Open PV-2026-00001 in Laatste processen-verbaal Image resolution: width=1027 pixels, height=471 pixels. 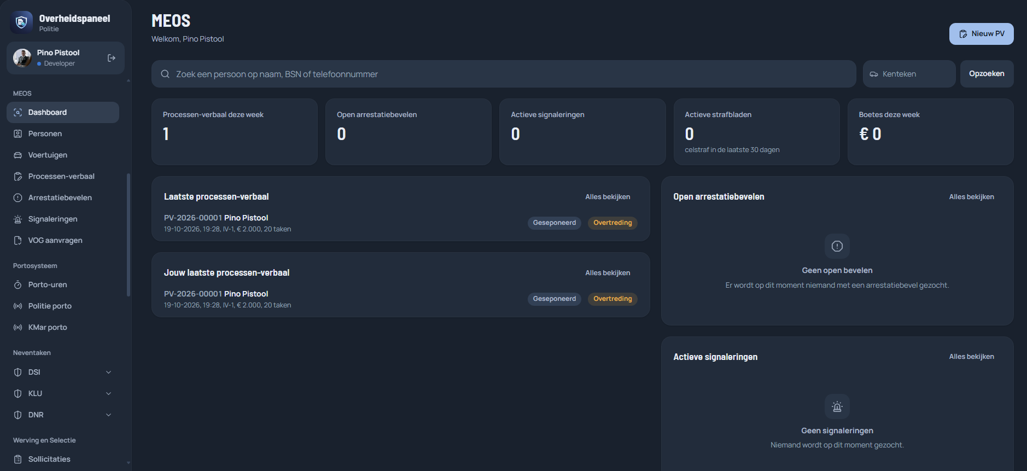pyautogui.click(x=400, y=223)
